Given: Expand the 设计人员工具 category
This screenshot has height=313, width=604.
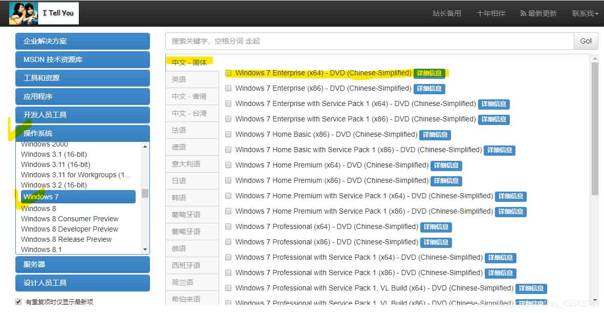Looking at the screenshot, I should 82,283.
